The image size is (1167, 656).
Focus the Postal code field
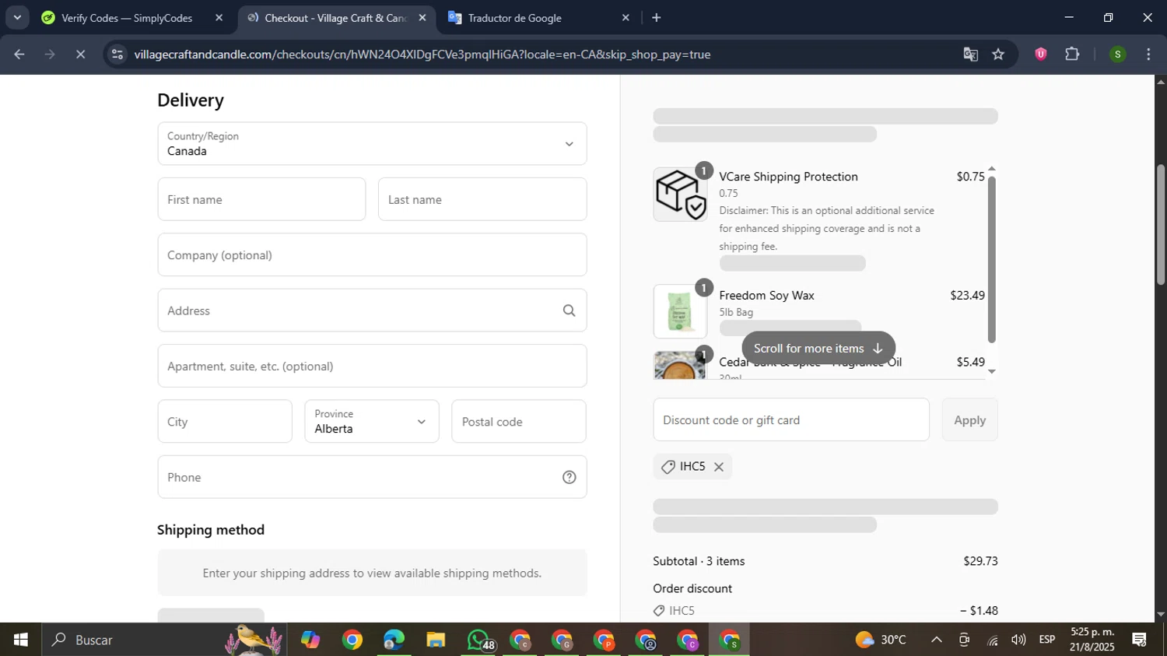point(519,421)
